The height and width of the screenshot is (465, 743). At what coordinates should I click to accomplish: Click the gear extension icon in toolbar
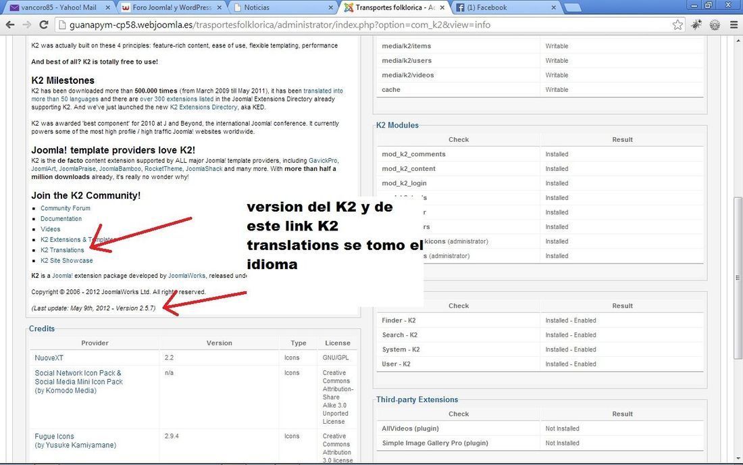pos(715,24)
